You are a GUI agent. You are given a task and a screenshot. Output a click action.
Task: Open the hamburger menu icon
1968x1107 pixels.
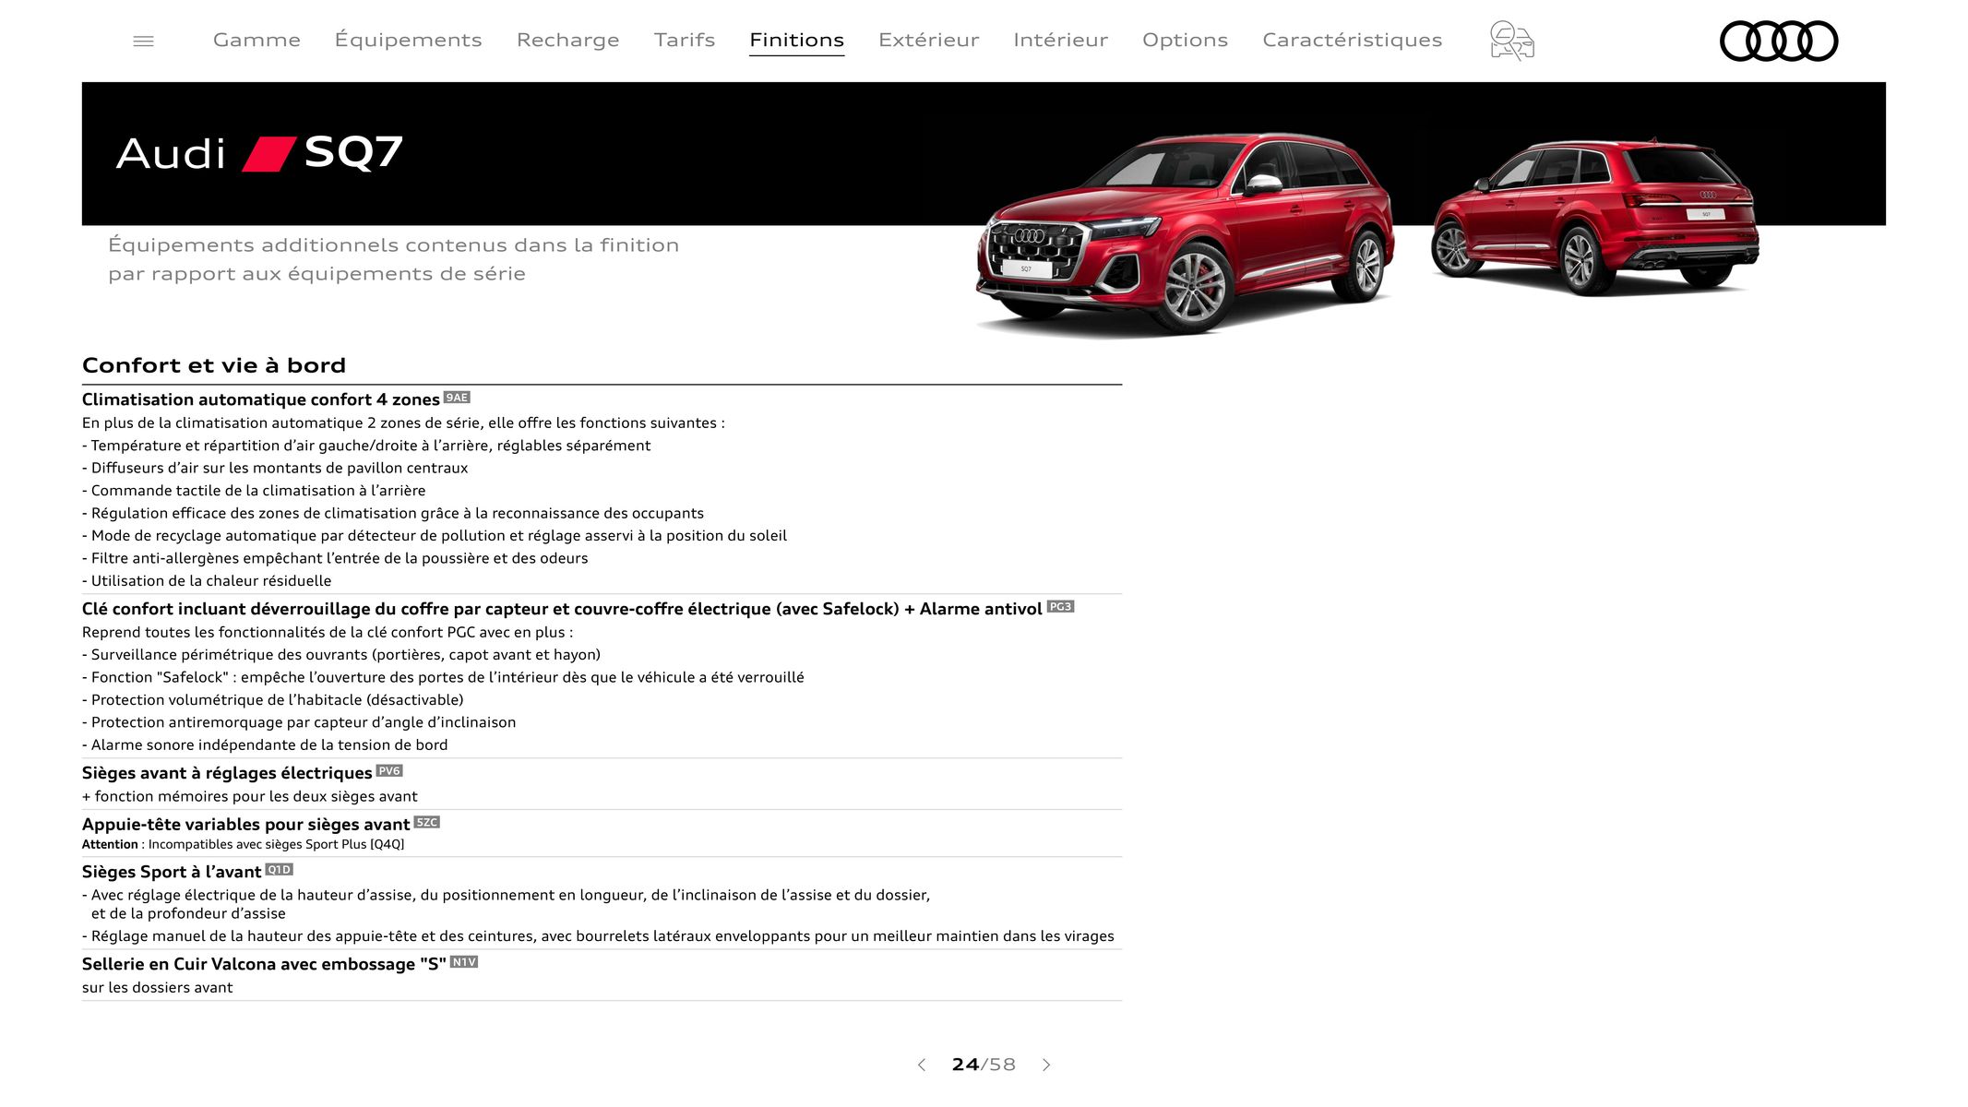[x=143, y=41]
